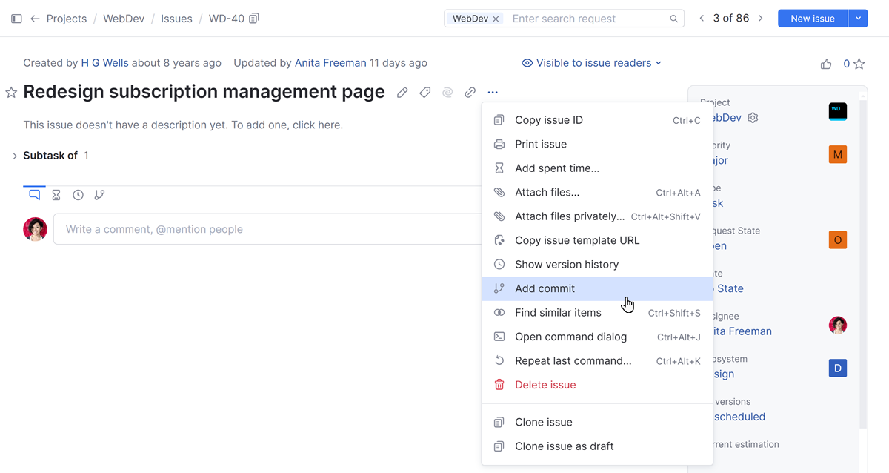Mention someone with the @ icon

tap(447, 92)
